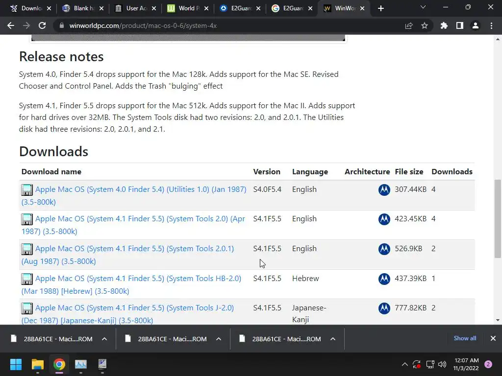Bookmark this page with the star icon
Viewport: 502px width, 376px height.
point(425,25)
